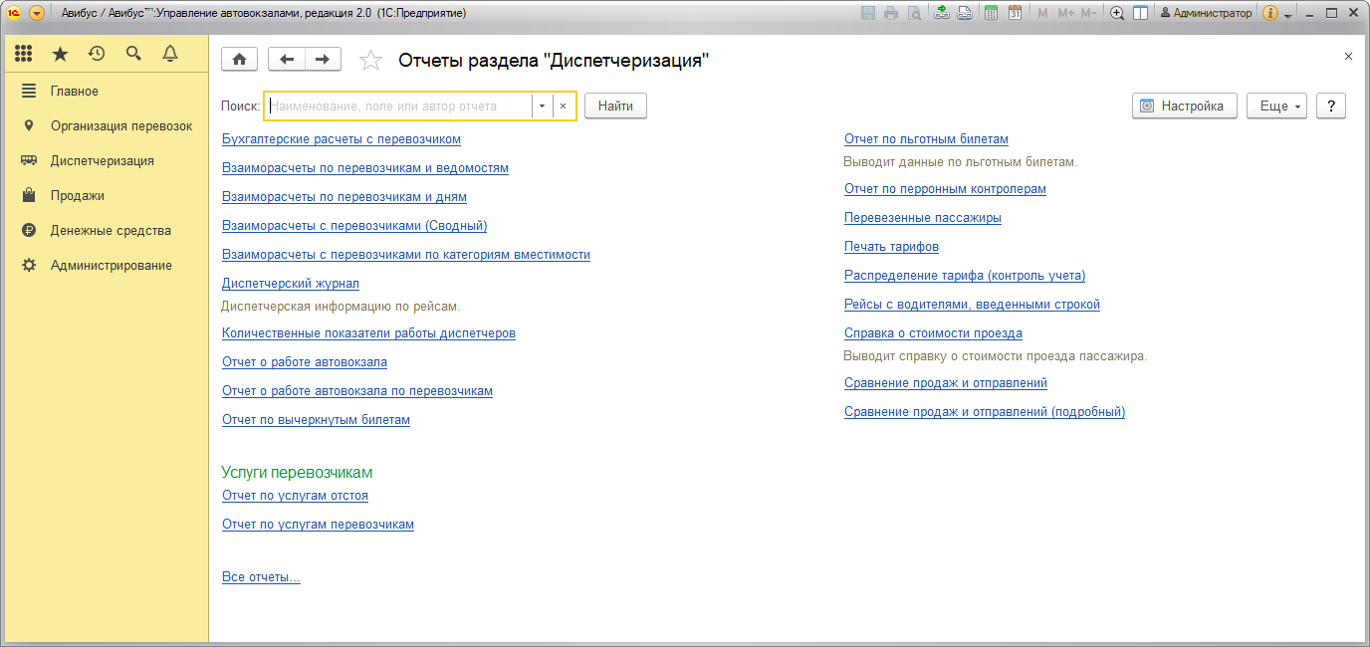1370x647 pixels.
Task: Expand the search field history dropdown
Action: click(542, 106)
